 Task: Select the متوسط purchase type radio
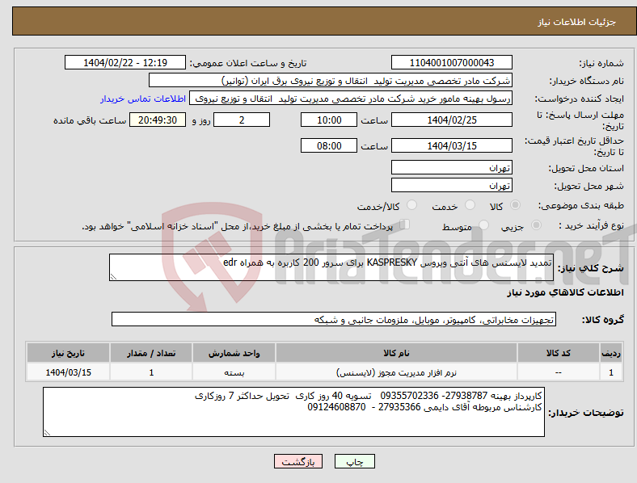(484, 225)
